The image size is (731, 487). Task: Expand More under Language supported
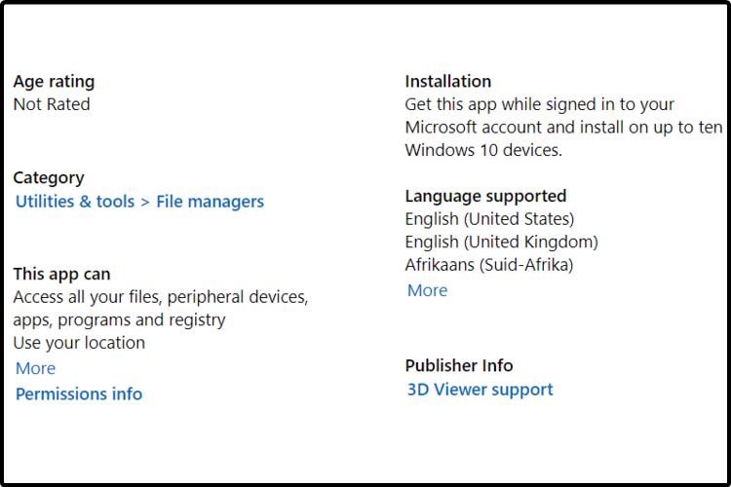pyautogui.click(x=427, y=290)
